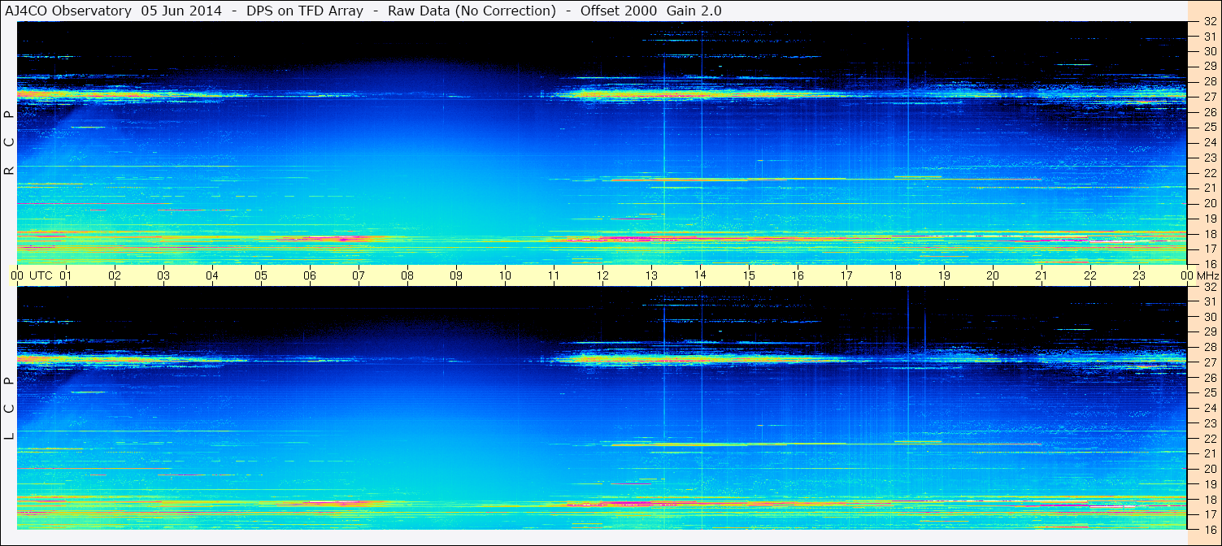
Task: Click the LCP label beside lower spectrogram
Action: pos(9,408)
